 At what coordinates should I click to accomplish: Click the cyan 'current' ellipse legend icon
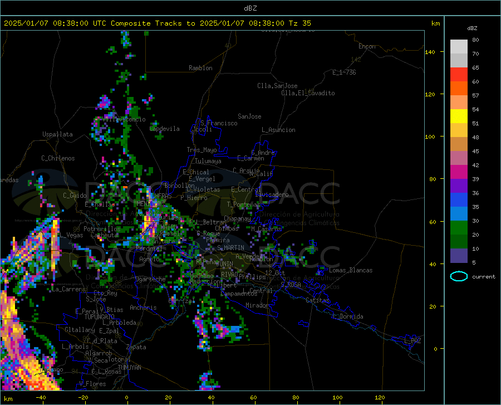[459, 276]
